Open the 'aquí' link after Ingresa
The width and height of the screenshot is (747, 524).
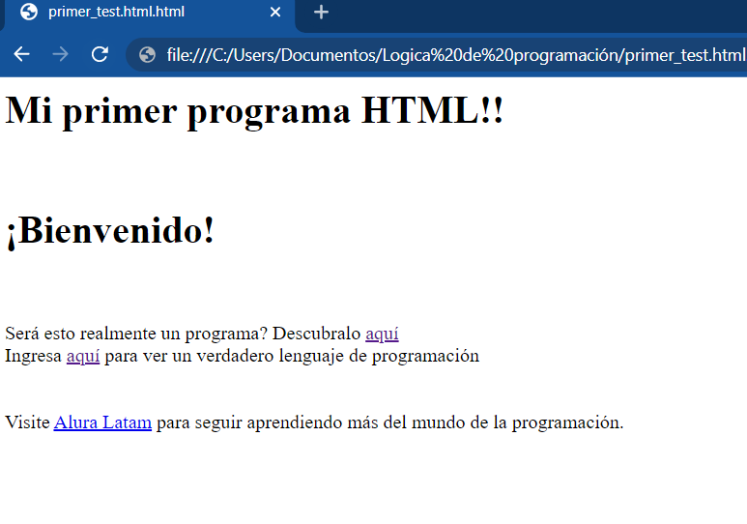click(83, 356)
